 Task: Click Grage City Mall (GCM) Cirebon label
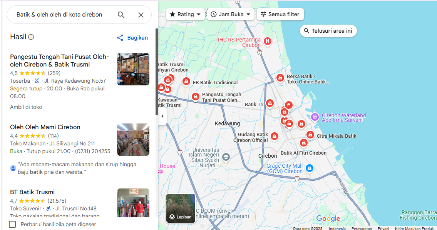point(285,168)
